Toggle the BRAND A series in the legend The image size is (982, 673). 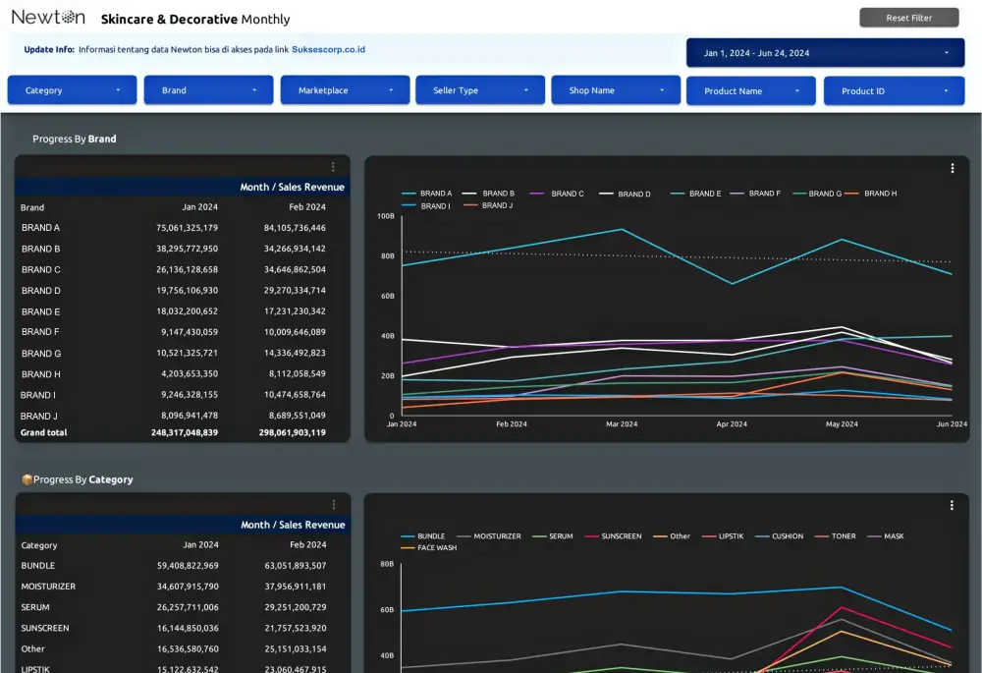(x=435, y=194)
